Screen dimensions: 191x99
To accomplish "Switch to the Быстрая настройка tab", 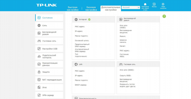I will point(73,8).
